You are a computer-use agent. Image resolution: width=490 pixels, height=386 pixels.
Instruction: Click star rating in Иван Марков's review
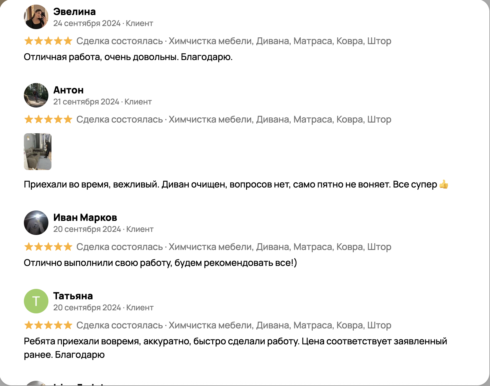point(48,247)
